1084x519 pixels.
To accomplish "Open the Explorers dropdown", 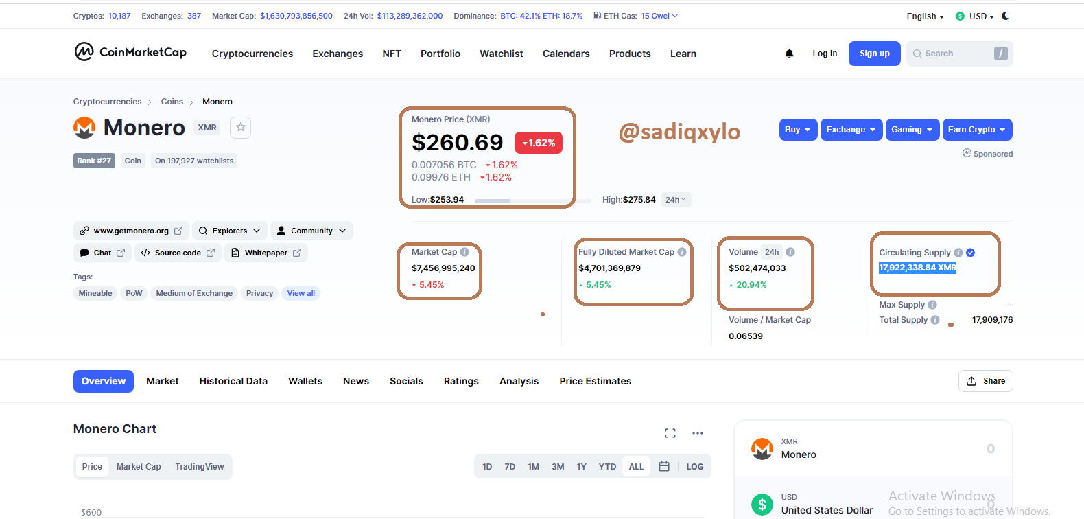I will click(x=229, y=231).
